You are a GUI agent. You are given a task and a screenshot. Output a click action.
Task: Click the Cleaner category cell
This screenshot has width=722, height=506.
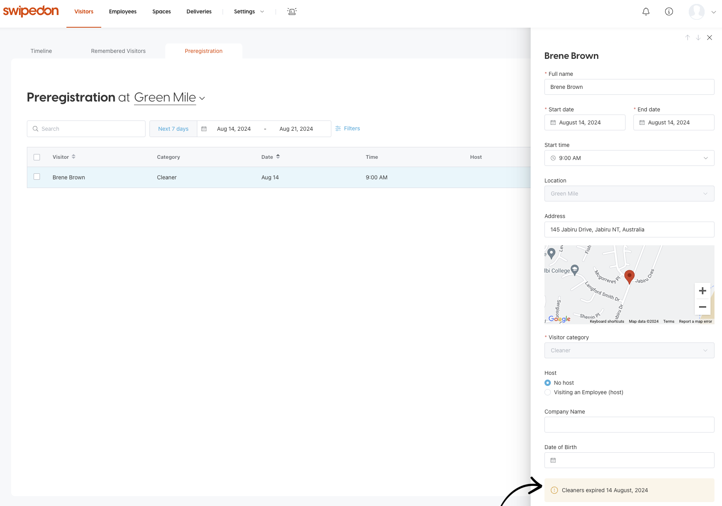click(x=167, y=177)
